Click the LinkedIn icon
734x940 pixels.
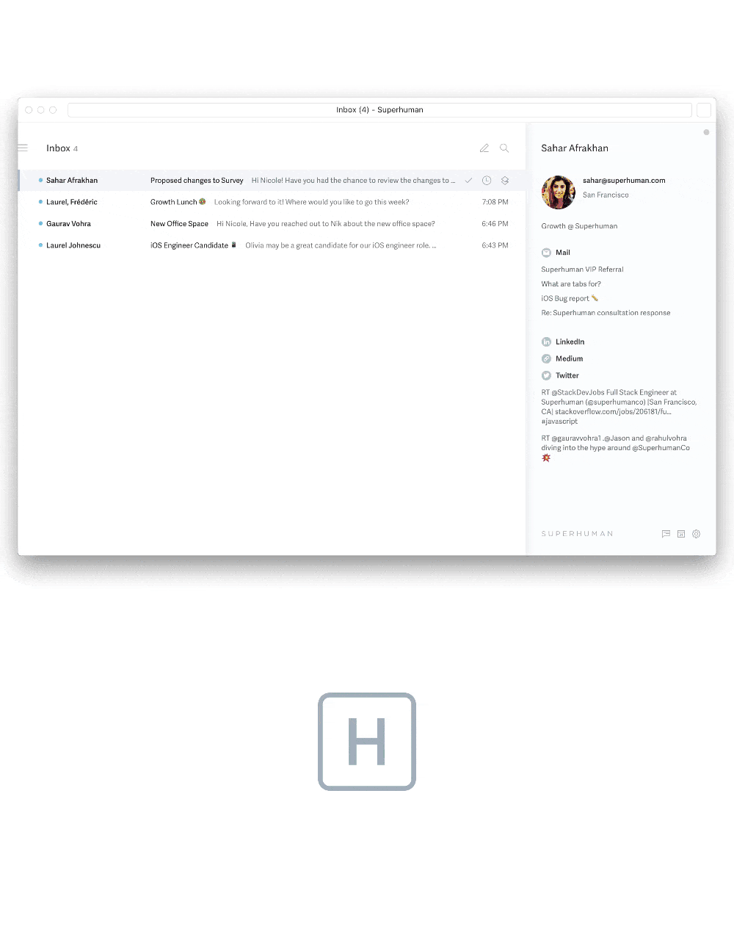546,342
